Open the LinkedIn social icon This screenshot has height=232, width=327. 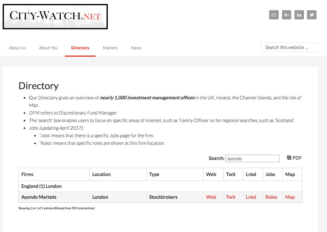pyautogui.click(x=299, y=15)
